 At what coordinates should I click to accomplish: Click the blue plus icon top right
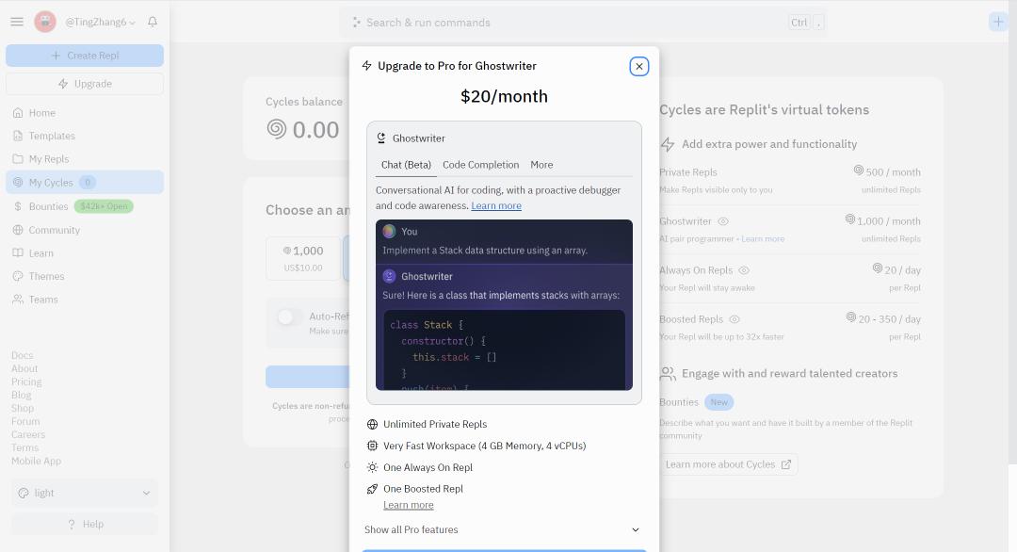pos(997,22)
